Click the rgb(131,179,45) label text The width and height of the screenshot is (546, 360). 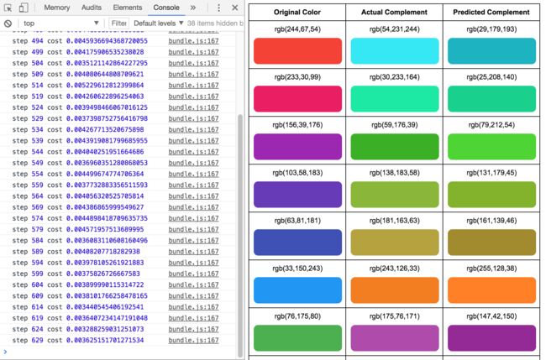pos(491,173)
